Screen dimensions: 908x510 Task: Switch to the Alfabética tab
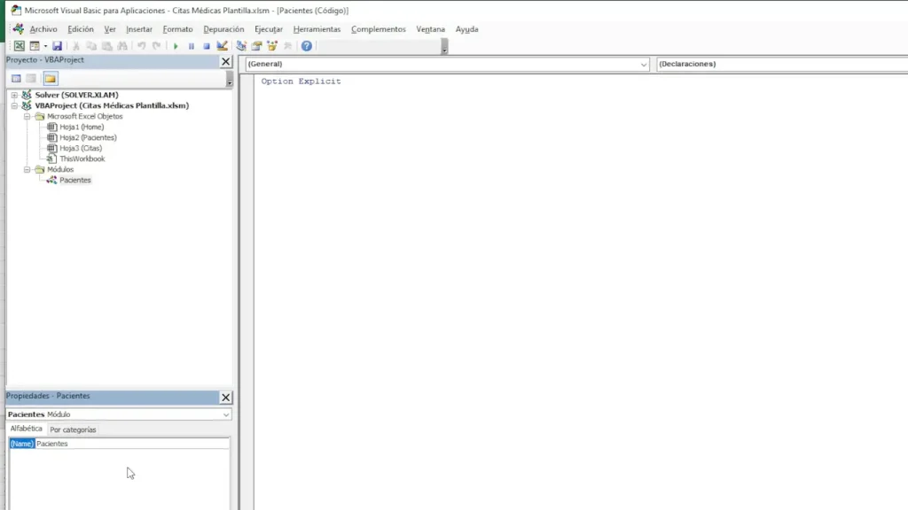tap(26, 429)
